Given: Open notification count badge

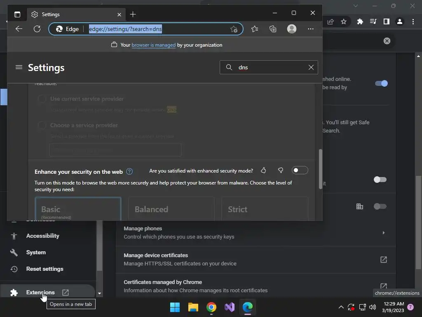Looking at the screenshot, I should point(410,307).
